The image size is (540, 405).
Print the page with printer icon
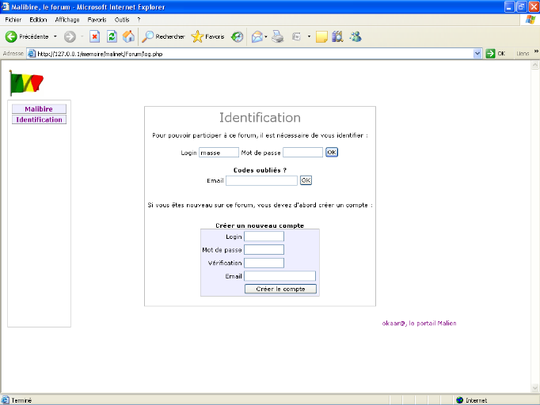point(278,36)
